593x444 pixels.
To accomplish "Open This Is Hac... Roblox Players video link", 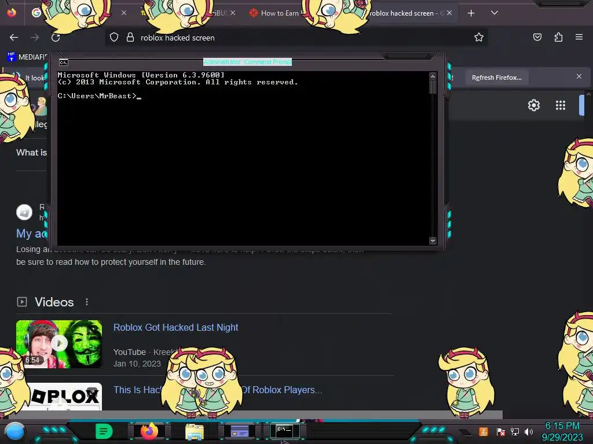I will pyautogui.click(x=218, y=390).
